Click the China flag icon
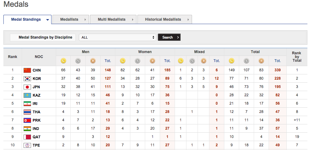313x150 pixels. 27,70
